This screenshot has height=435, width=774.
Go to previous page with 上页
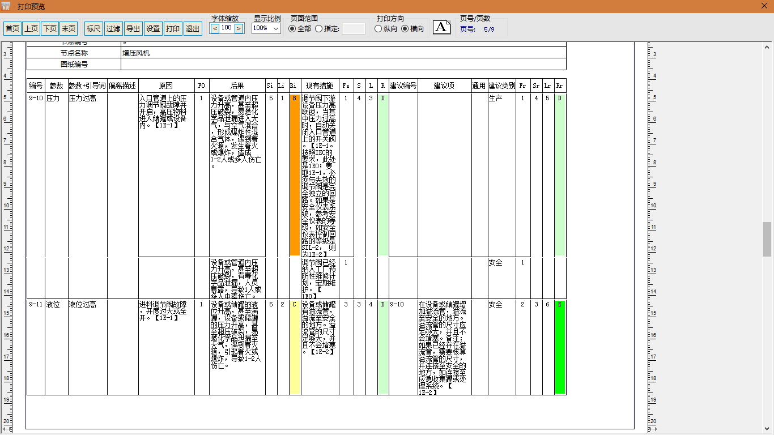tap(31, 29)
